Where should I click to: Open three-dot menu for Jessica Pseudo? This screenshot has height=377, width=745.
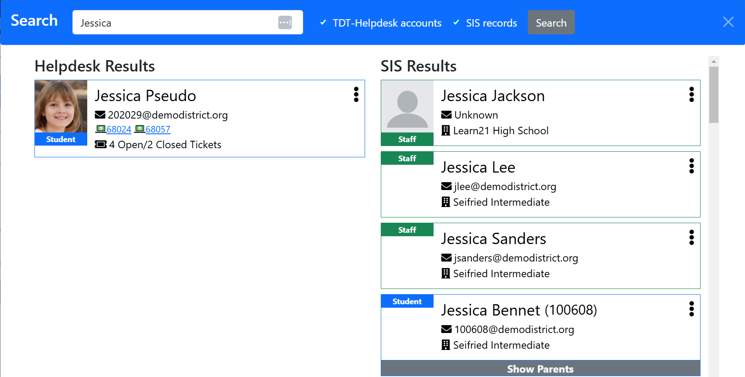(356, 94)
